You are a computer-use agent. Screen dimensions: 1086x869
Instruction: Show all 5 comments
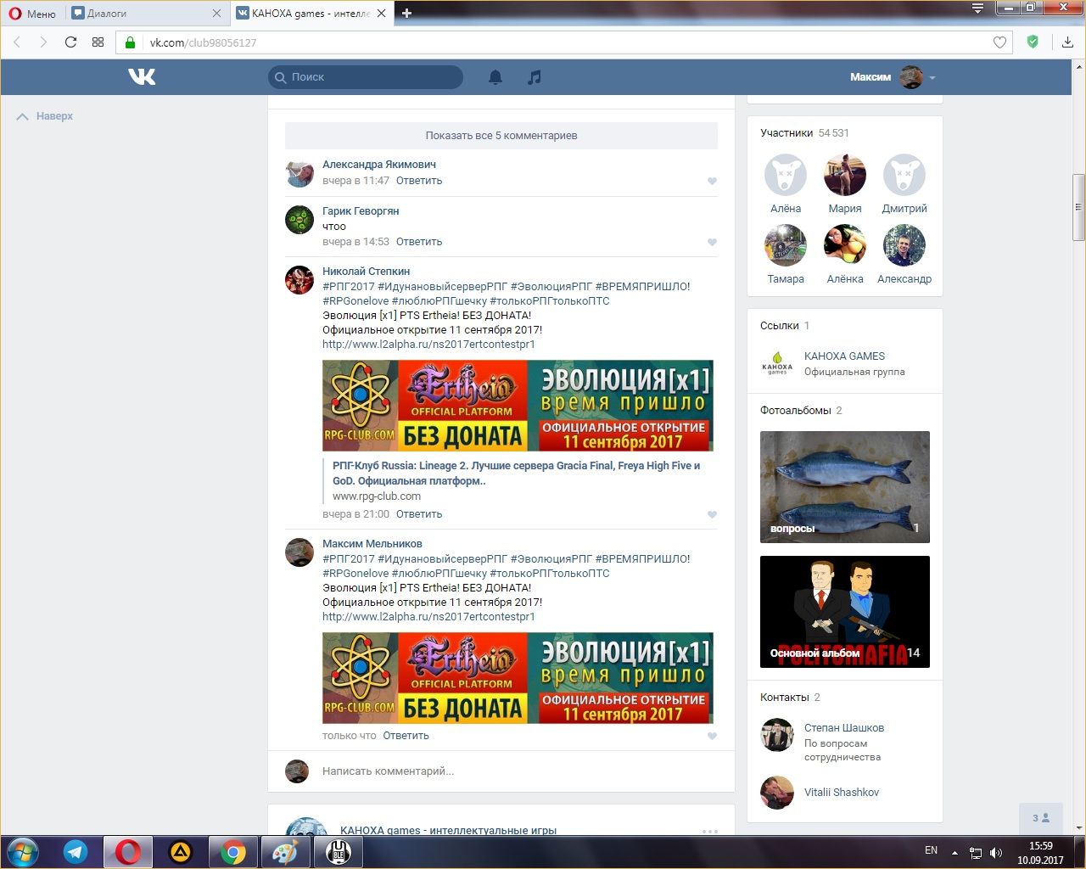(501, 136)
